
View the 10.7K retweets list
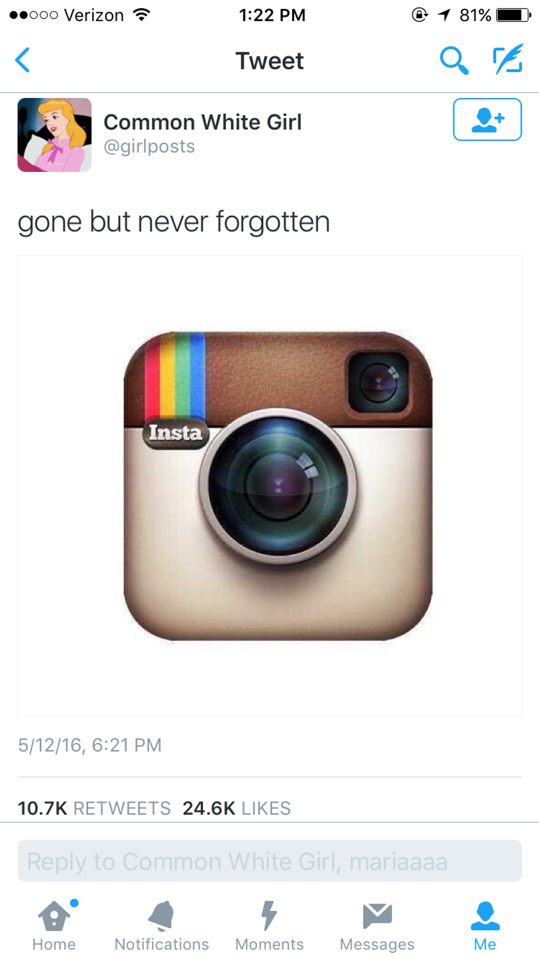click(x=94, y=808)
